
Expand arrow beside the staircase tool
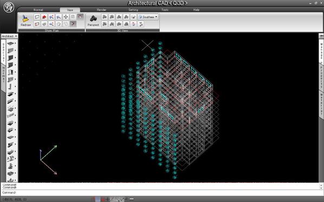coord(16,108)
